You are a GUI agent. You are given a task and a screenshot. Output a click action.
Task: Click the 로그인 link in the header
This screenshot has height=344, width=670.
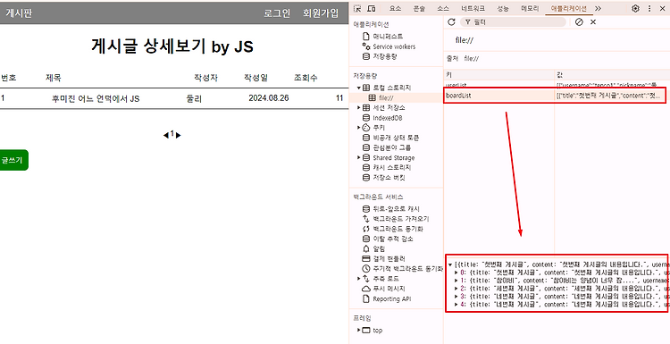click(277, 13)
